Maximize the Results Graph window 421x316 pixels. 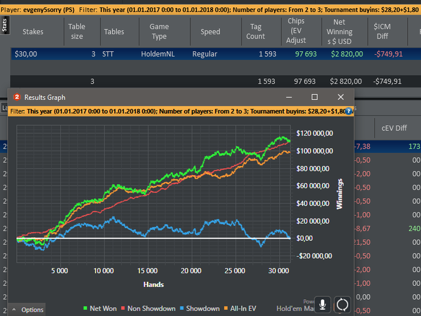(315, 97)
